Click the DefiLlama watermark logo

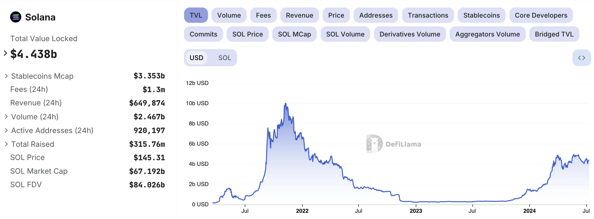tap(394, 144)
